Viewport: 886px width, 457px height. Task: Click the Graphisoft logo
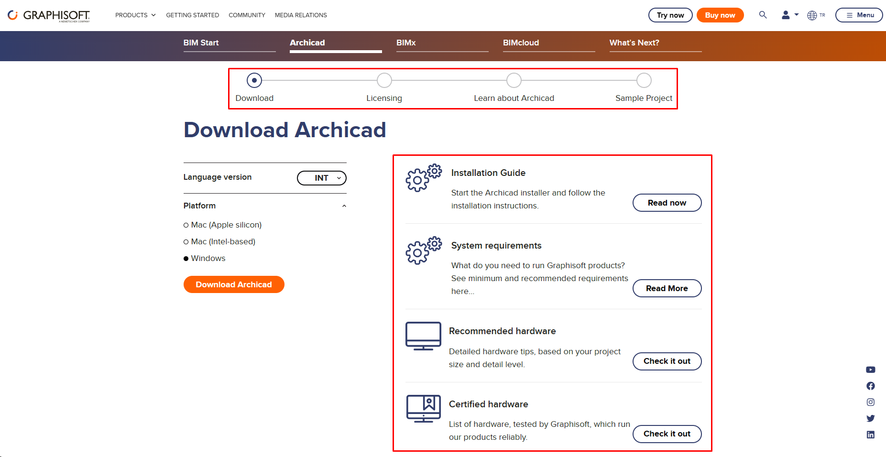[49, 15]
